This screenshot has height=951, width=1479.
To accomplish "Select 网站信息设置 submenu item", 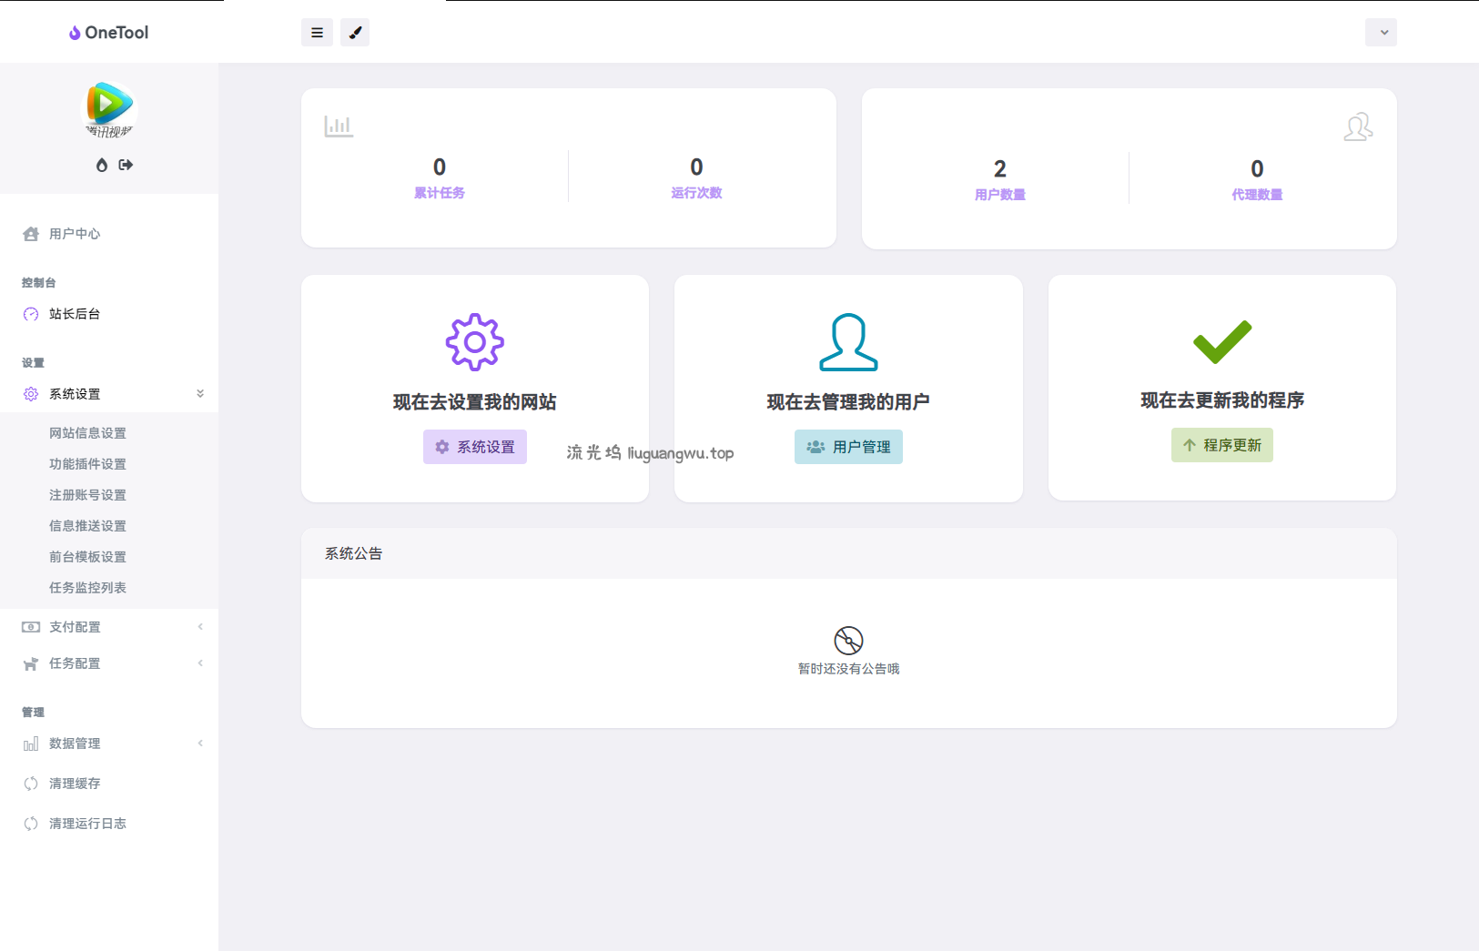I will 87,433.
